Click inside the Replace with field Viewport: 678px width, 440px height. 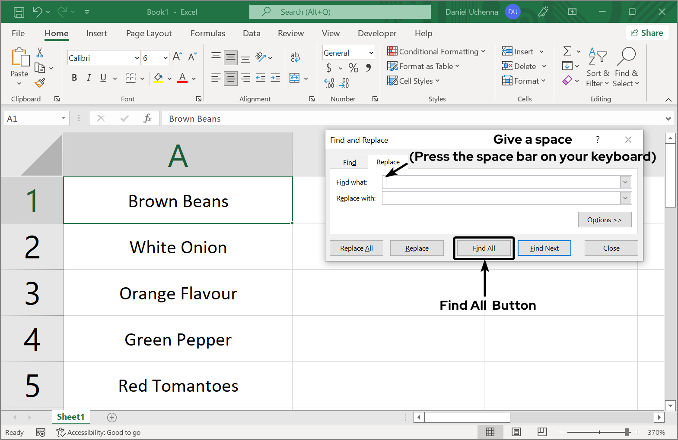click(x=500, y=198)
